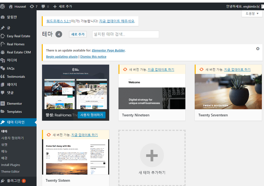The width and height of the screenshot is (264, 186).
Task: Select the Twenty Sixteen theme thumbnail
Action: (75, 157)
